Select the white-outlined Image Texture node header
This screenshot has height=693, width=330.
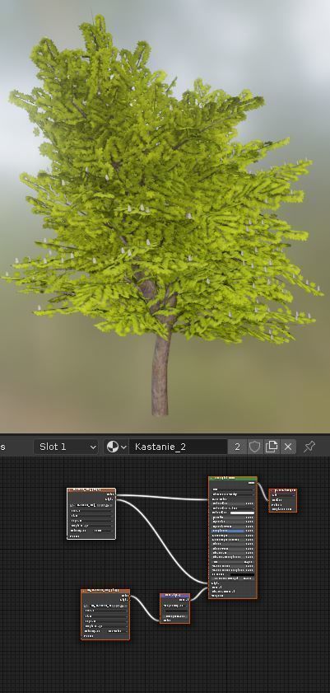pos(91,489)
